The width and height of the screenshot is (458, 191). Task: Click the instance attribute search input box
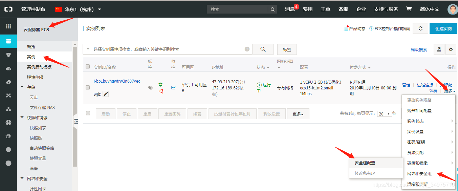pos(168,49)
